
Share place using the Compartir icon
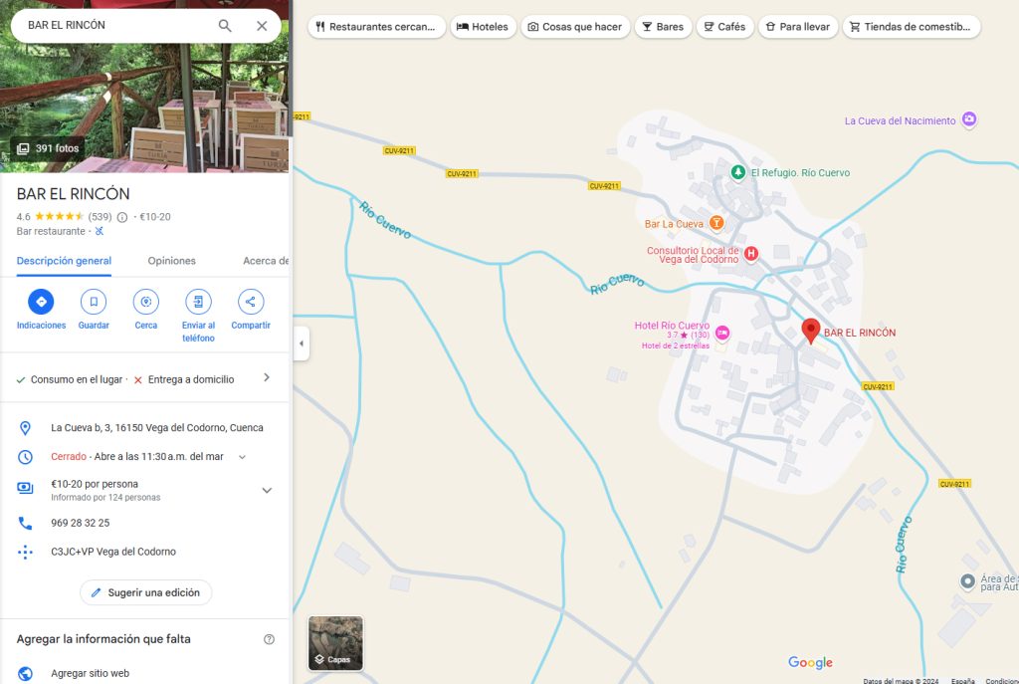pos(251,302)
